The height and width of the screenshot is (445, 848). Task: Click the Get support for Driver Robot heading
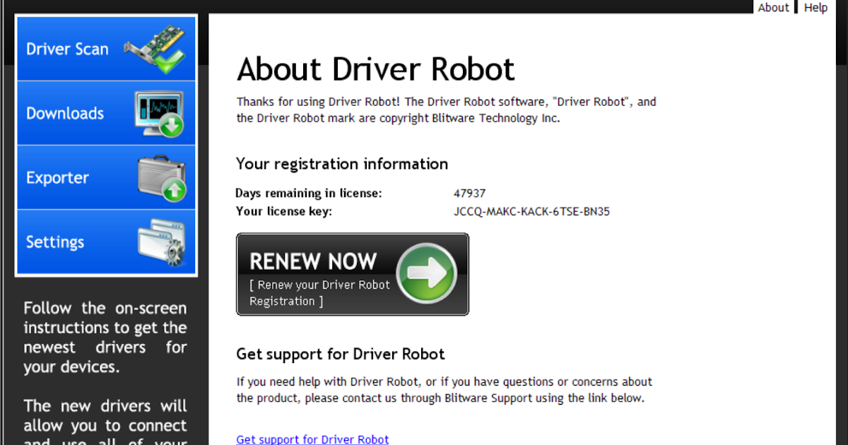(341, 353)
